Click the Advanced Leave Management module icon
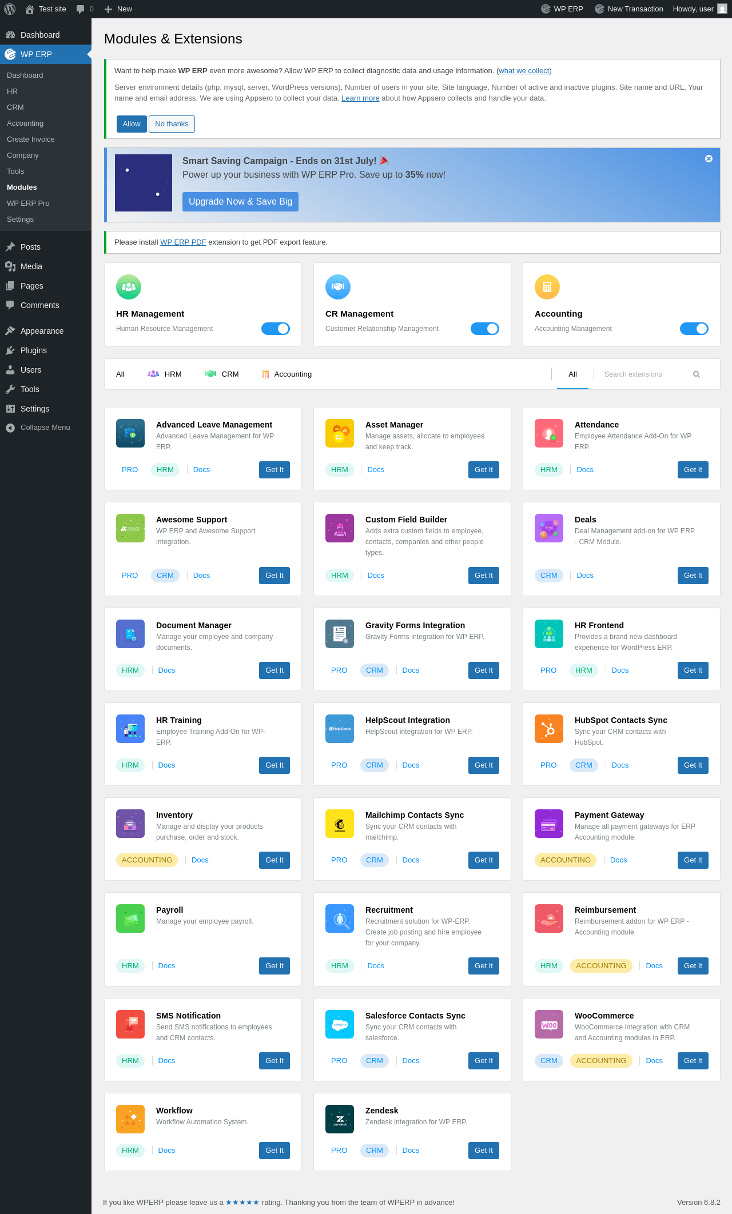 click(130, 433)
